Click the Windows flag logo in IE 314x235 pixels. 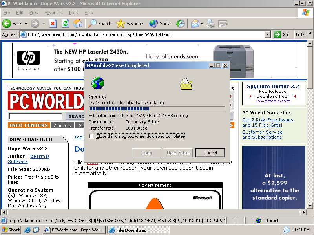(x=306, y=13)
